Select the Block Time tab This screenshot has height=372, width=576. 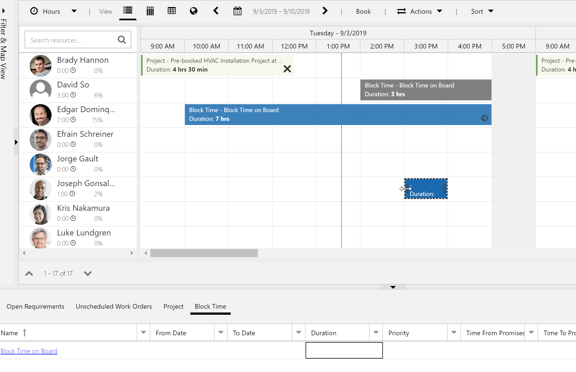[210, 306]
